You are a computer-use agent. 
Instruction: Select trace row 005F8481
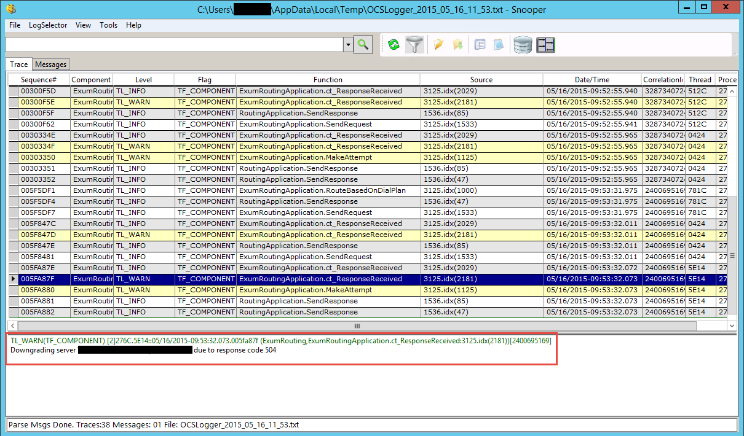pos(367,257)
